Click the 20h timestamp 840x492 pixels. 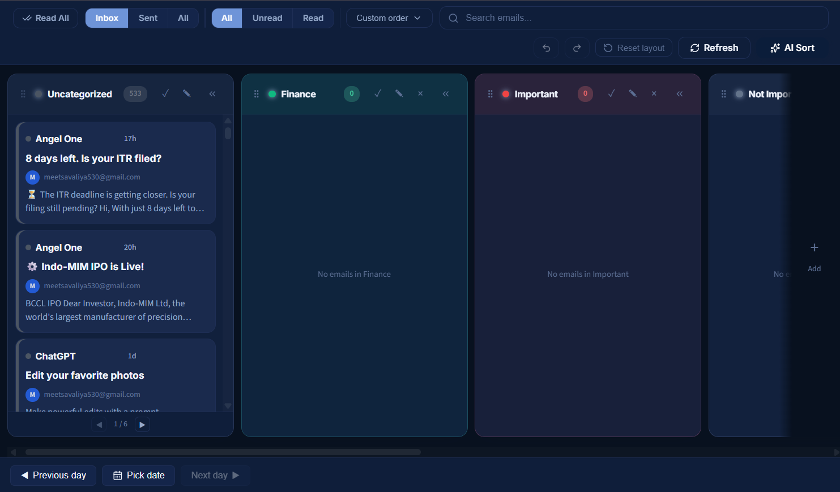pyautogui.click(x=130, y=247)
